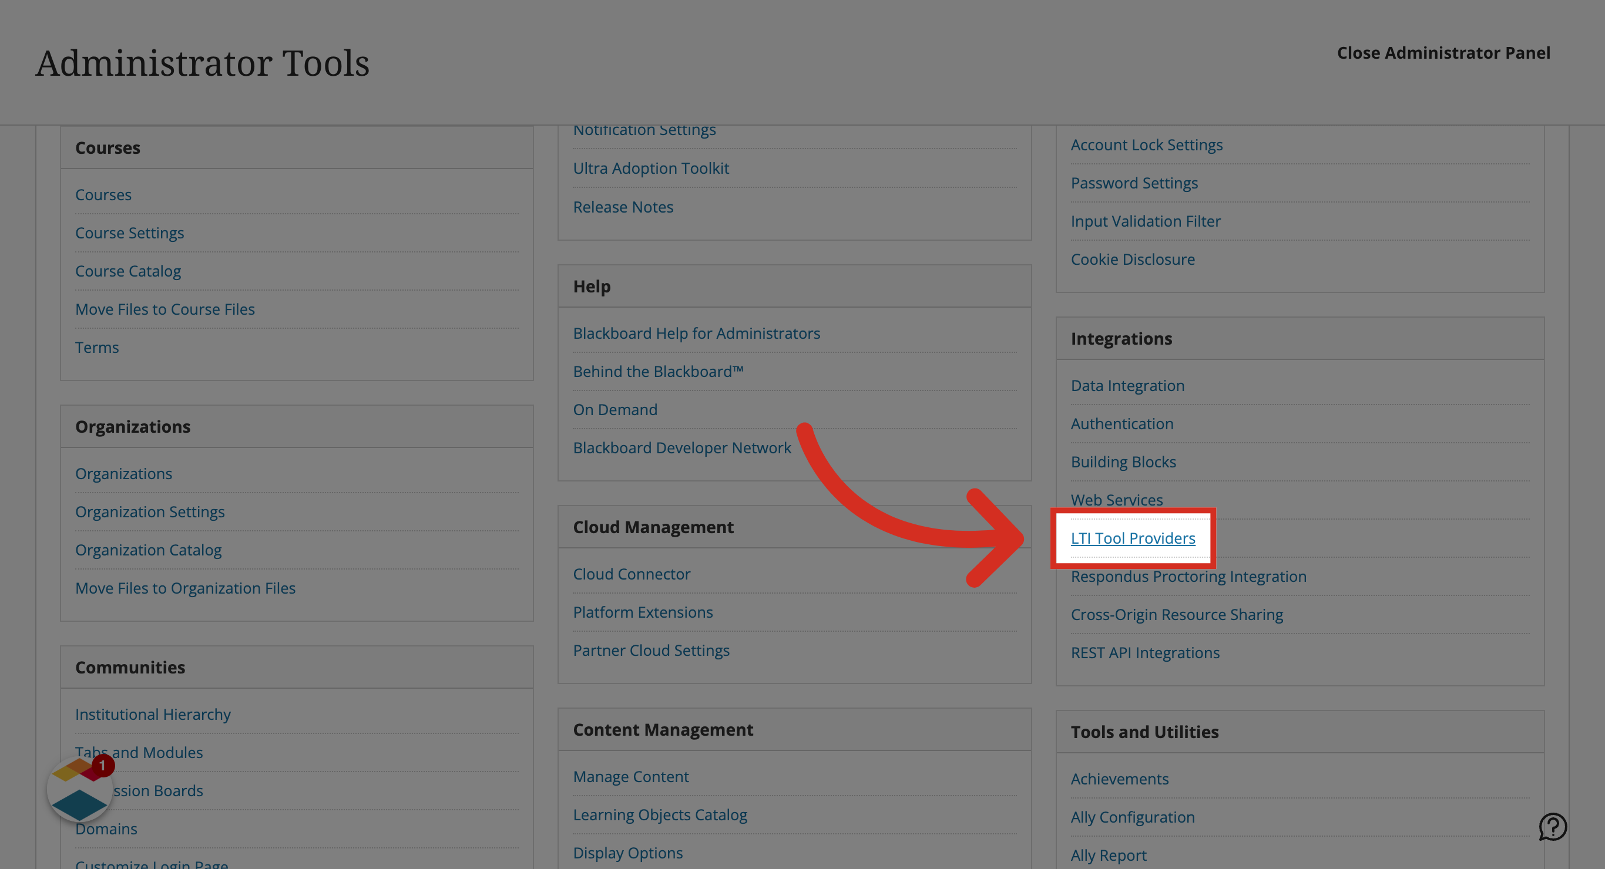Screen dimensions: 1605x869
Task: Open Achievements
Action: [1120, 779]
